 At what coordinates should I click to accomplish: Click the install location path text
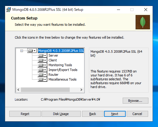click(70, 99)
